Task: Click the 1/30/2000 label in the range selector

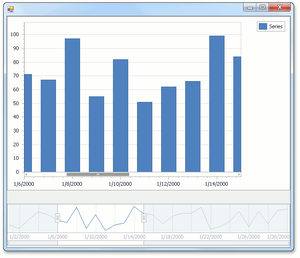Action: pos(278,237)
